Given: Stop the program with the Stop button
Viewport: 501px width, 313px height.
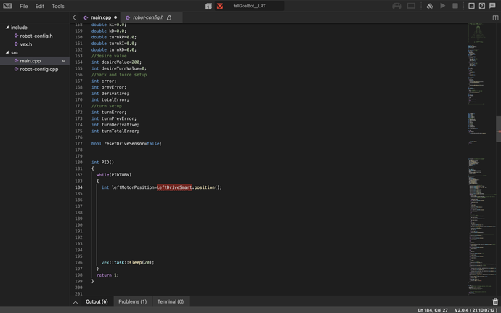Looking at the screenshot, I should tap(455, 6).
